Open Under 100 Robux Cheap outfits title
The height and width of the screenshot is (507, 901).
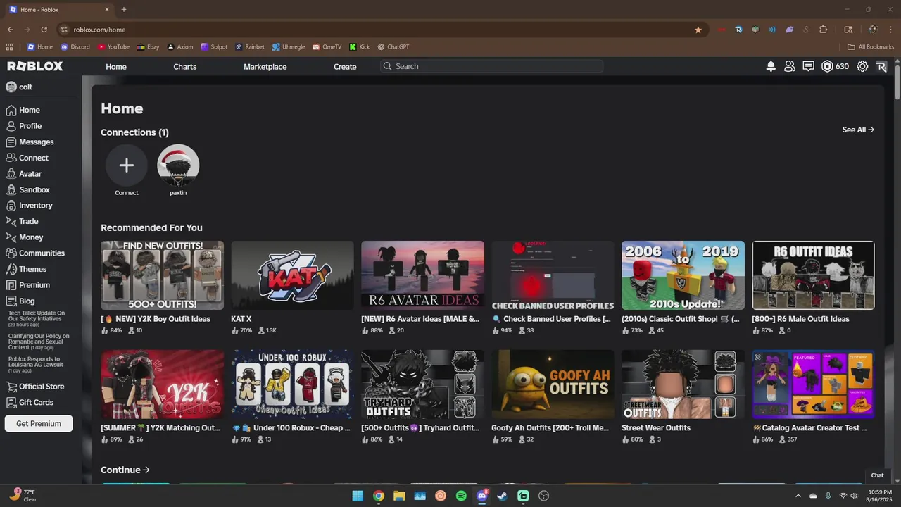tap(291, 428)
